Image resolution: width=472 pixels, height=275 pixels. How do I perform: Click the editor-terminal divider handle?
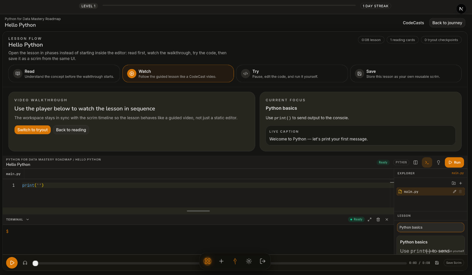[x=198, y=211]
